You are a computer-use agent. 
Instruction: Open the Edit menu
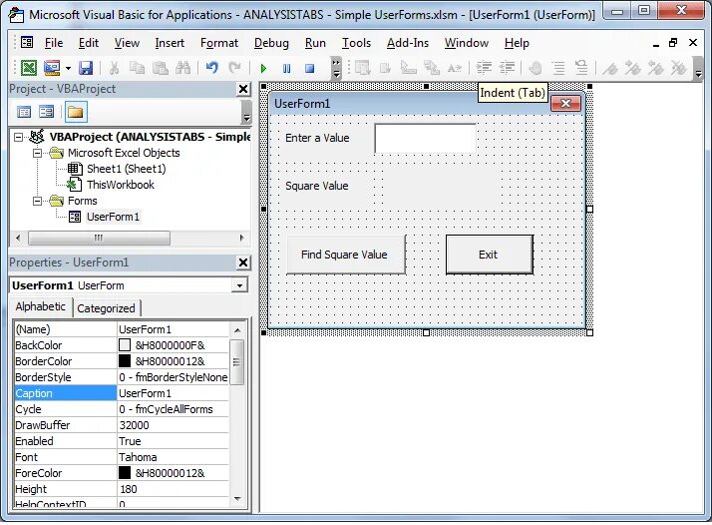coord(88,43)
